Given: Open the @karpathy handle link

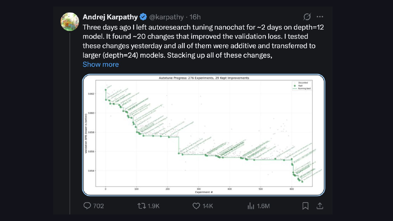Looking at the screenshot, I should pyautogui.click(x=166, y=17).
